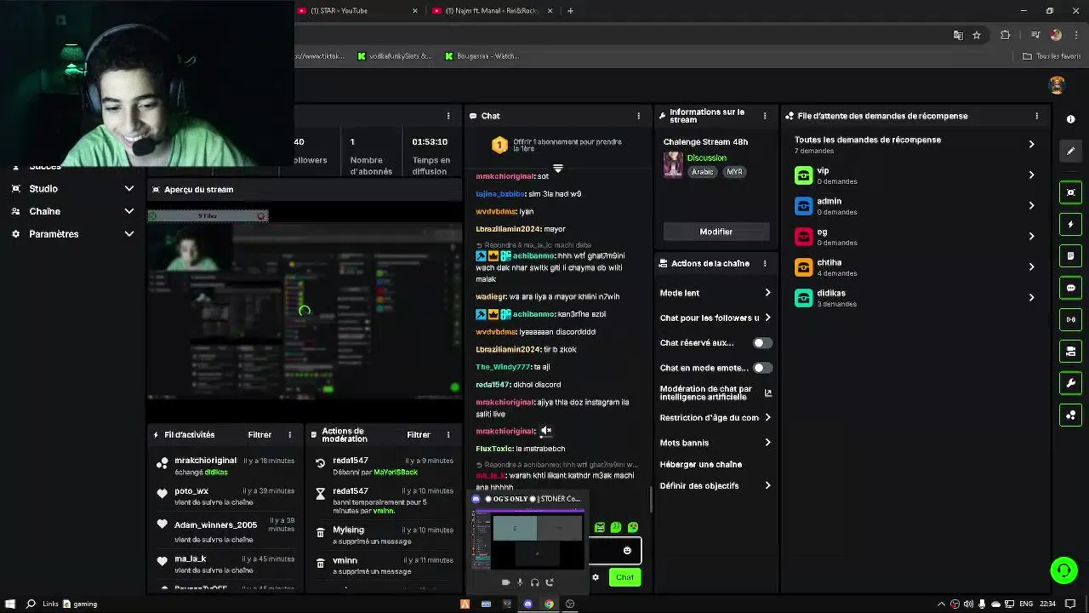The image size is (1089, 613).
Task: Open vodkafunkySlots bookmark
Action: (395, 56)
